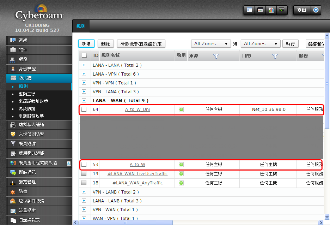Expand VPN - LANB group
This screenshot has height=225, width=330.
pyautogui.click(x=84, y=192)
